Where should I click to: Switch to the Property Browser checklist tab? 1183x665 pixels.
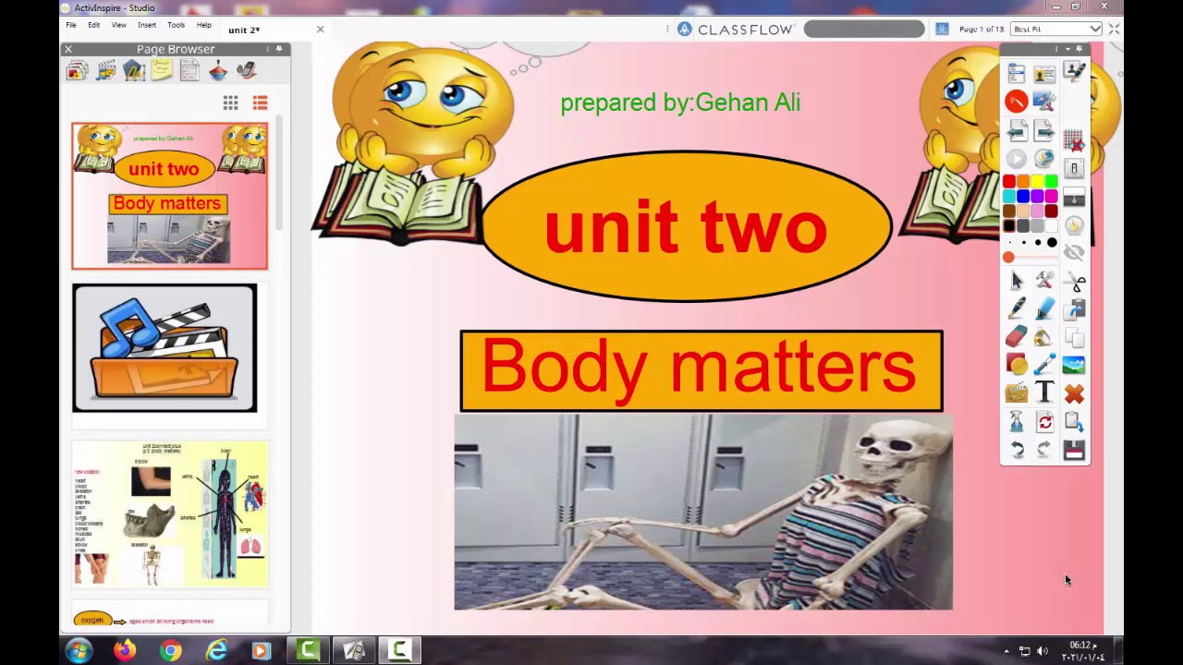click(189, 70)
